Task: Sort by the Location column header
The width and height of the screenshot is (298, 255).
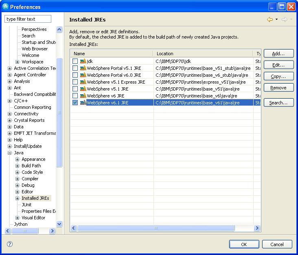Action: pos(203,54)
